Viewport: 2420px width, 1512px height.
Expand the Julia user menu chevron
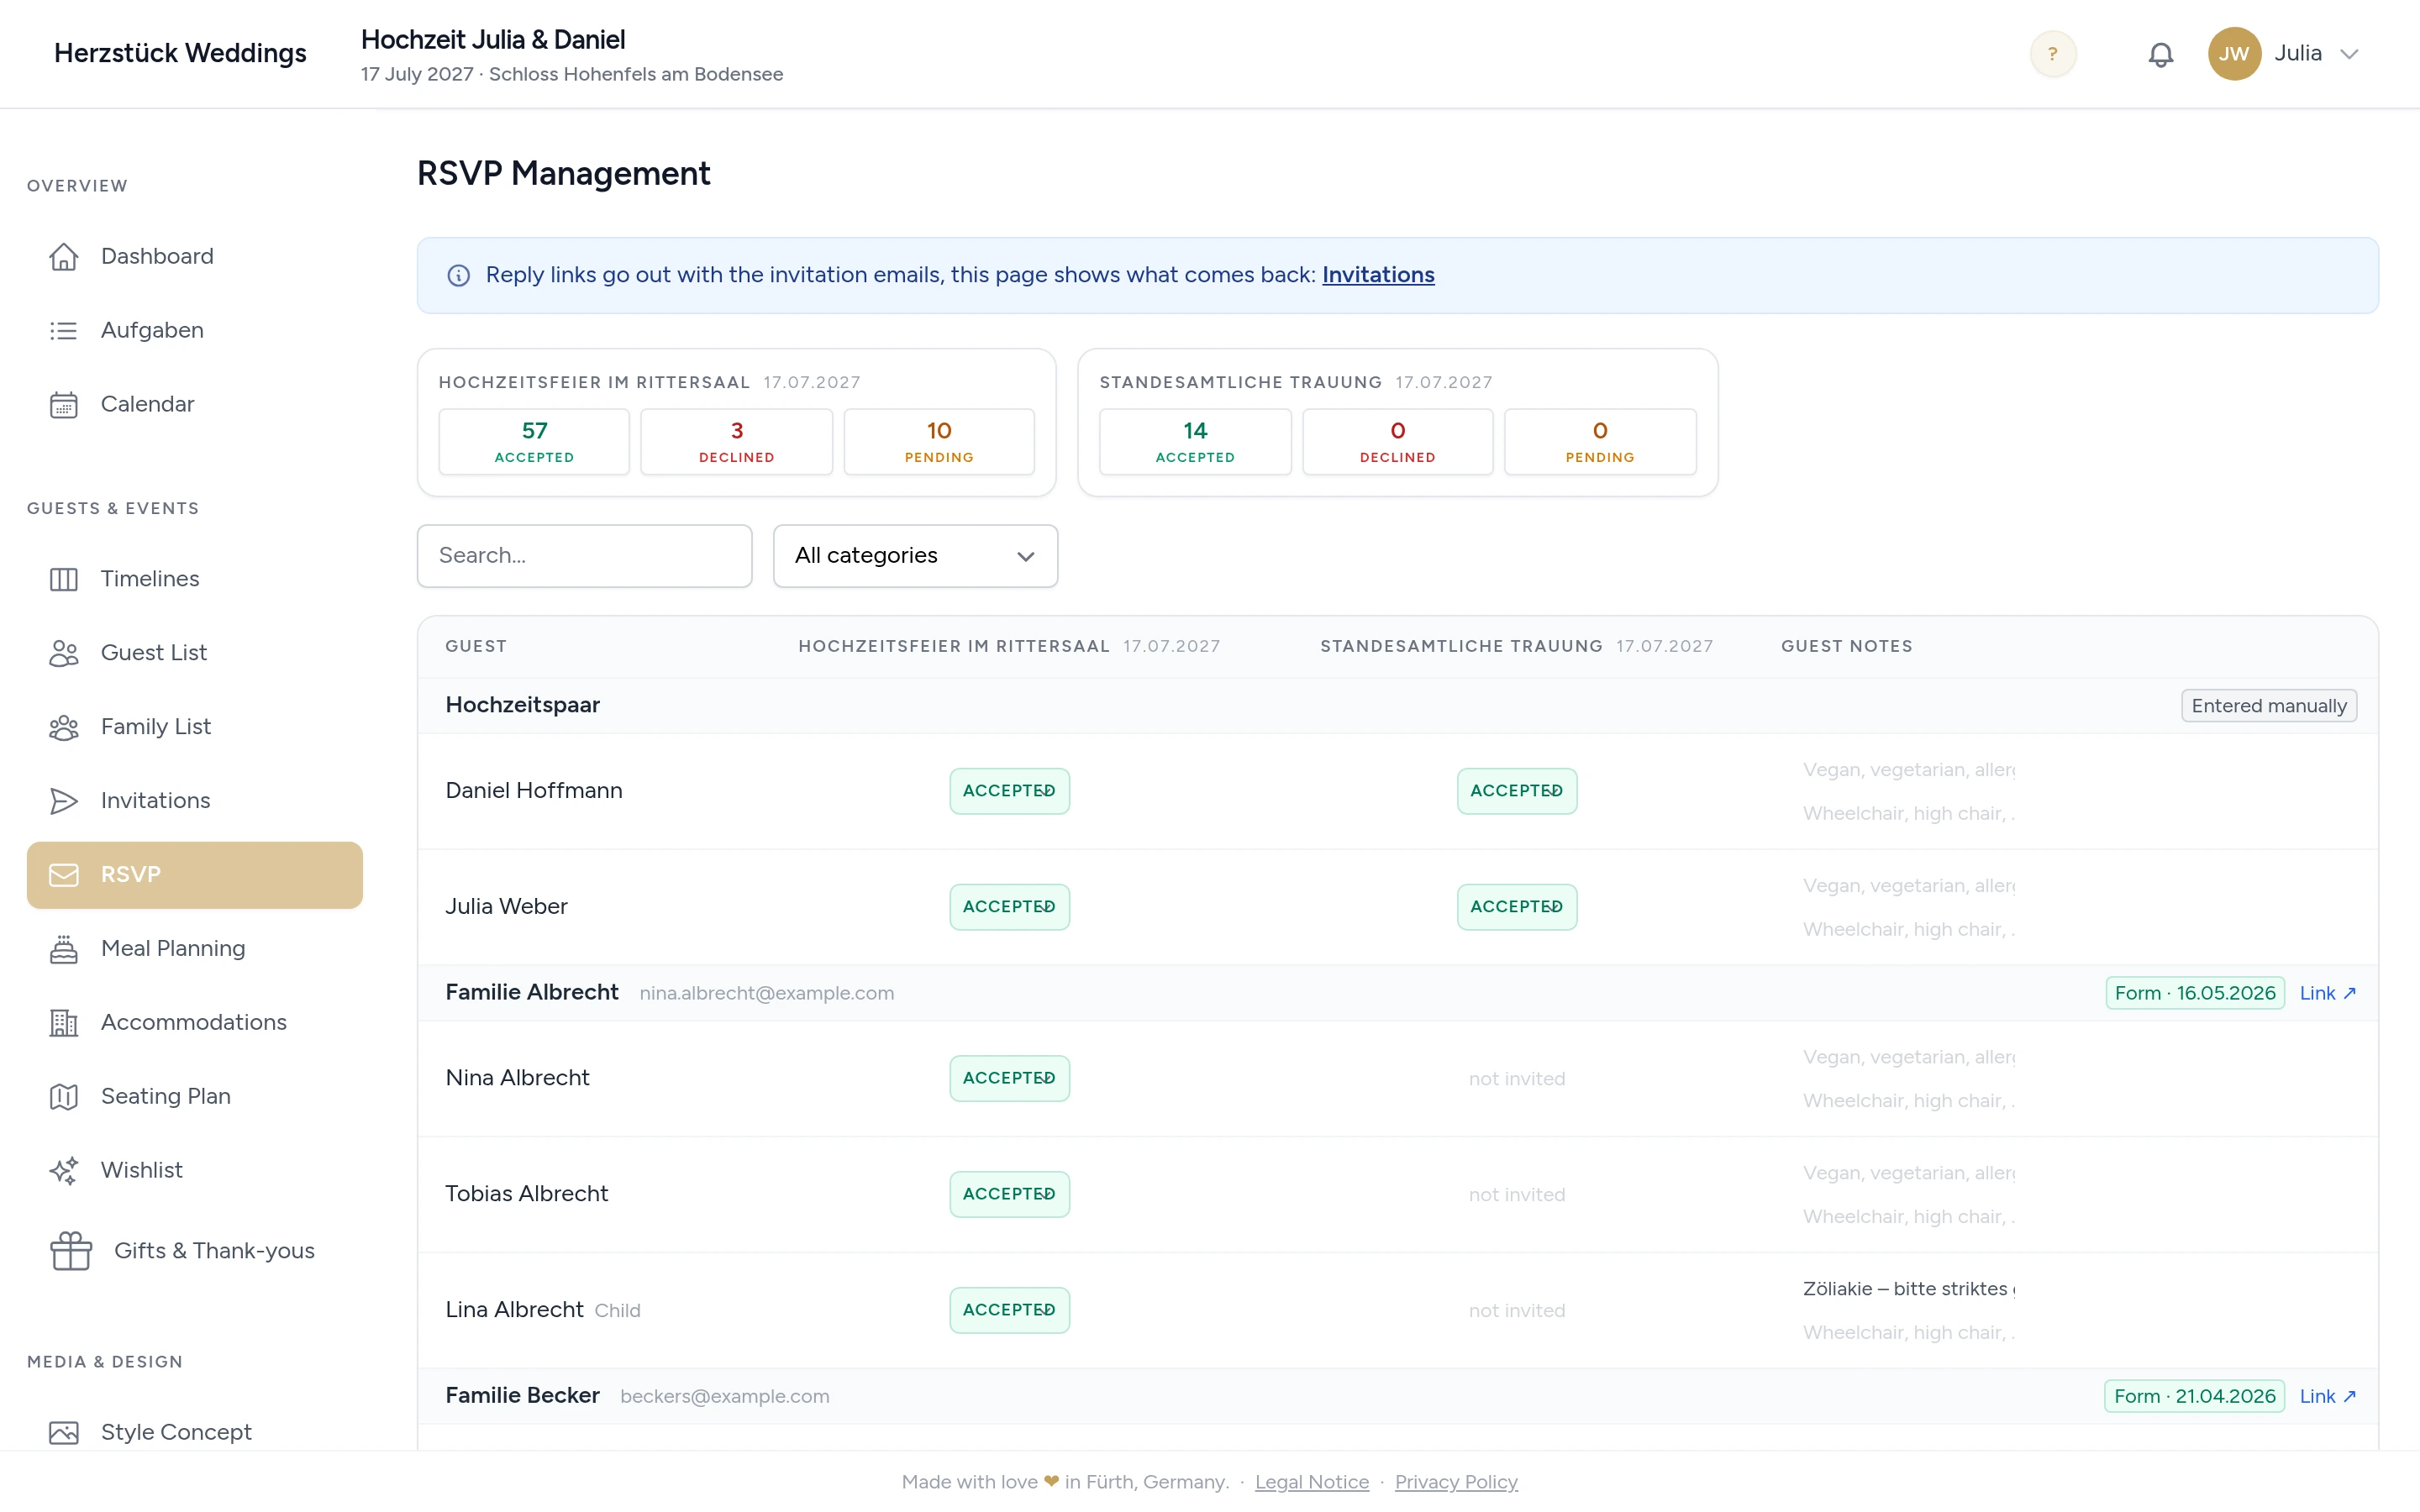click(2350, 54)
